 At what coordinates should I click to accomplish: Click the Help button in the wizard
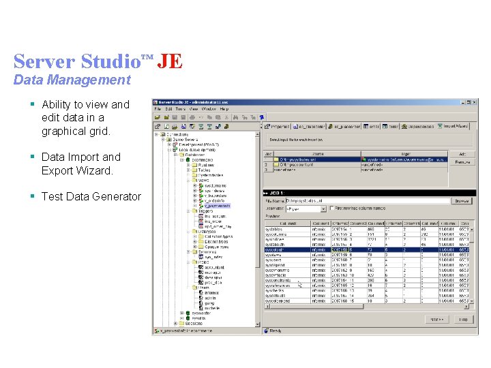point(464,320)
